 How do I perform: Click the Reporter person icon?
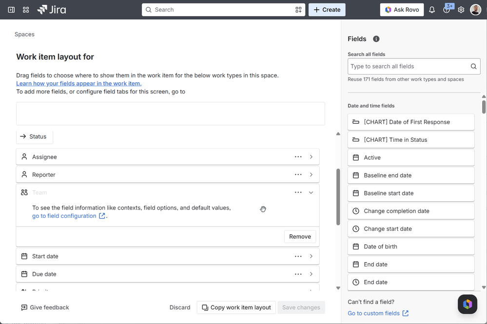pos(24,174)
